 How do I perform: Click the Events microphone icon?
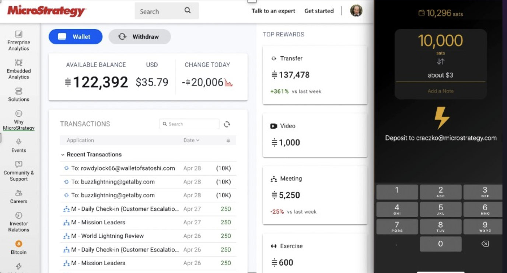click(18, 142)
